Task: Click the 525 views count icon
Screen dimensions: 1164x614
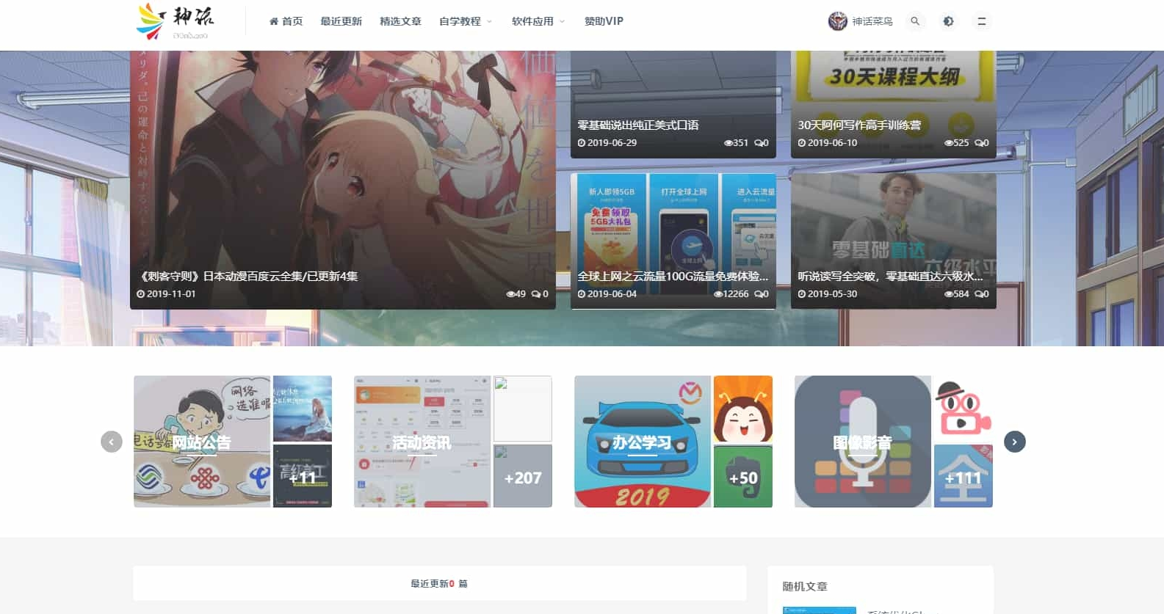Action: coord(956,142)
